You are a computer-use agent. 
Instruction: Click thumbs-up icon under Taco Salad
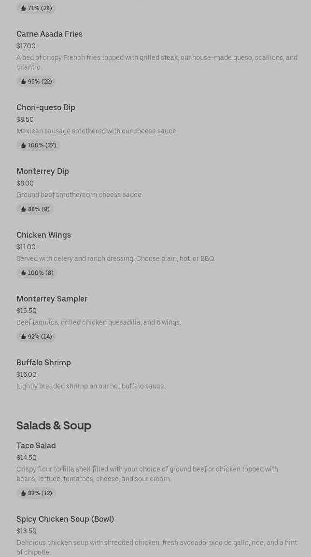pyautogui.click(x=23, y=493)
